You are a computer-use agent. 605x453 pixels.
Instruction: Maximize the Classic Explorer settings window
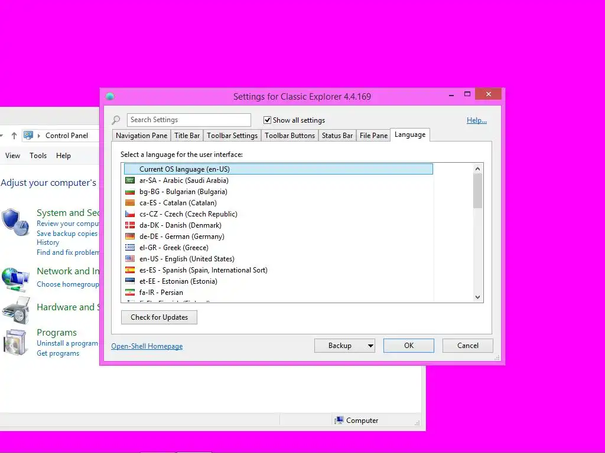(x=467, y=94)
